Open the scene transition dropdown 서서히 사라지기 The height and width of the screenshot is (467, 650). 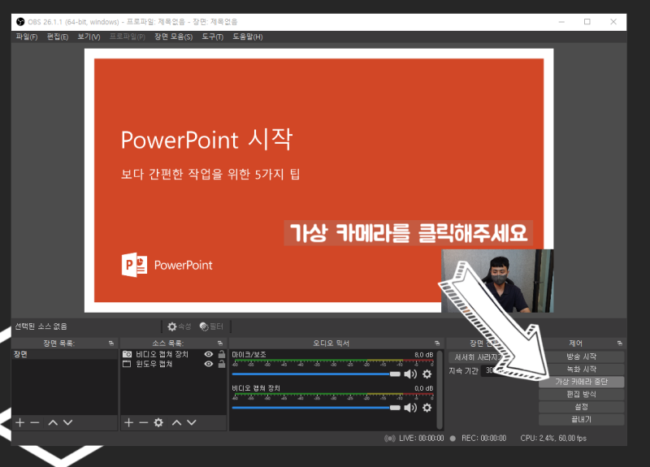point(477,357)
